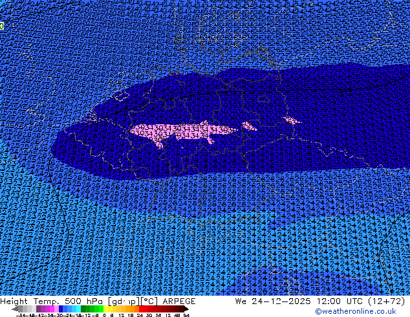This screenshot has height=317, width=410.
Task: Click the bright yellow legend swatch
Action: [105, 309]
